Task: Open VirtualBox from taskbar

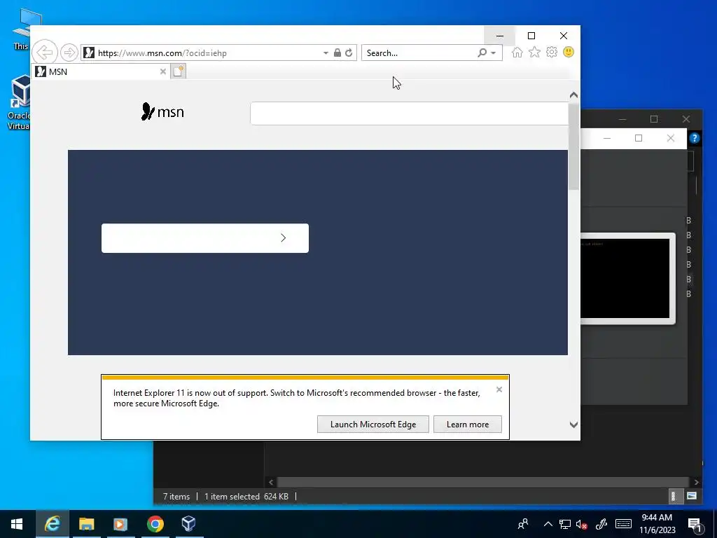Action: (188, 524)
